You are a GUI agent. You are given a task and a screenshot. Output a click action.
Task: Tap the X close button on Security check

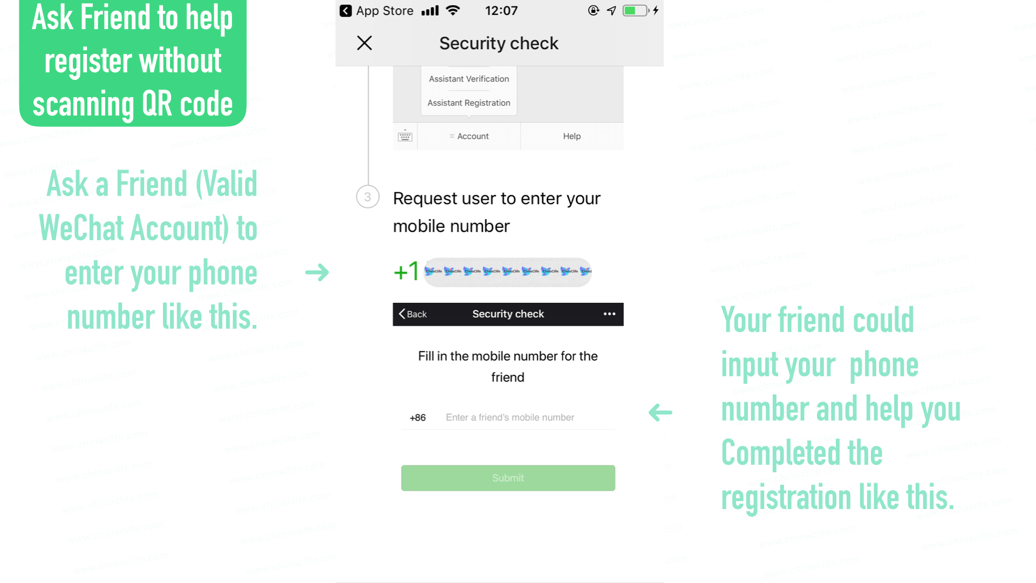[364, 43]
